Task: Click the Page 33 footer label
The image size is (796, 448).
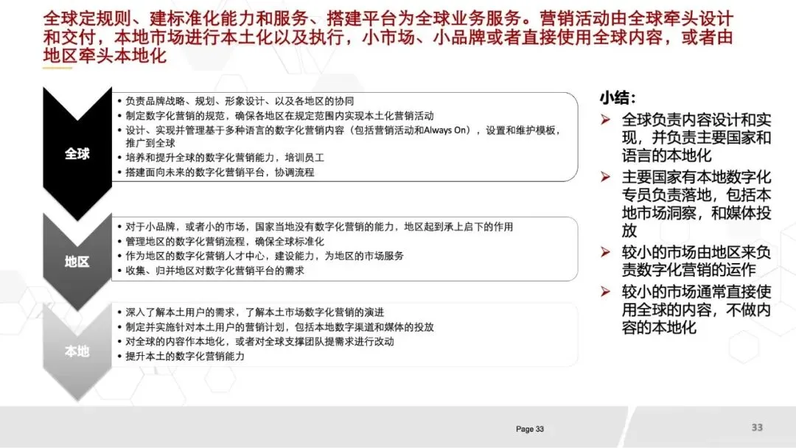Action: (x=530, y=429)
